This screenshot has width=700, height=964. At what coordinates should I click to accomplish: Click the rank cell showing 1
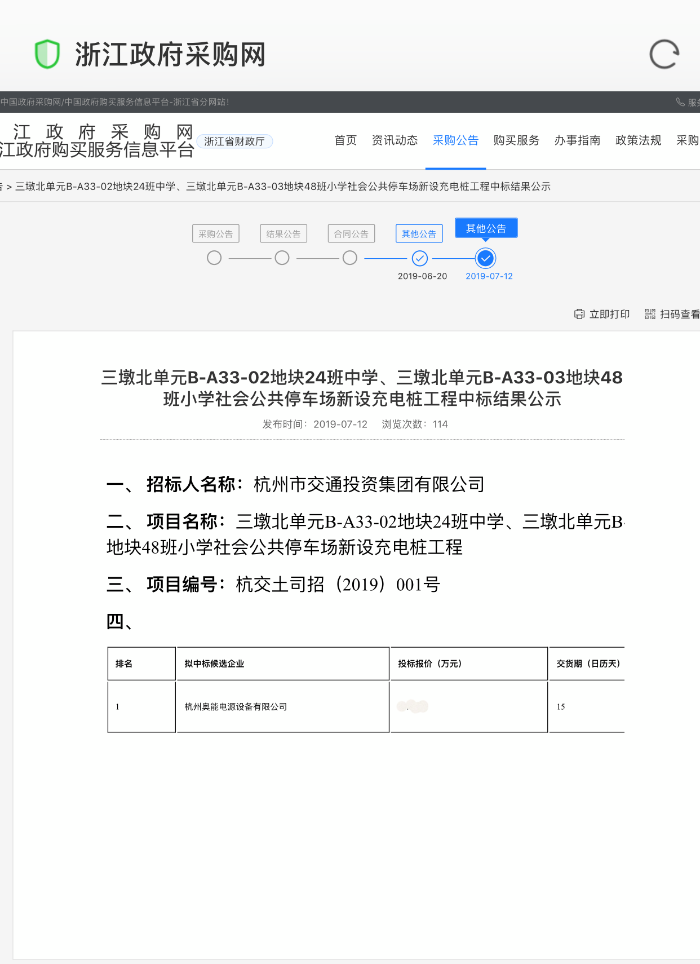click(141, 707)
